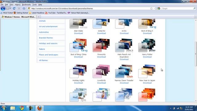Viewport: 197px width, 111px height.
Task: Open the View menu
Action: click(11, 5)
